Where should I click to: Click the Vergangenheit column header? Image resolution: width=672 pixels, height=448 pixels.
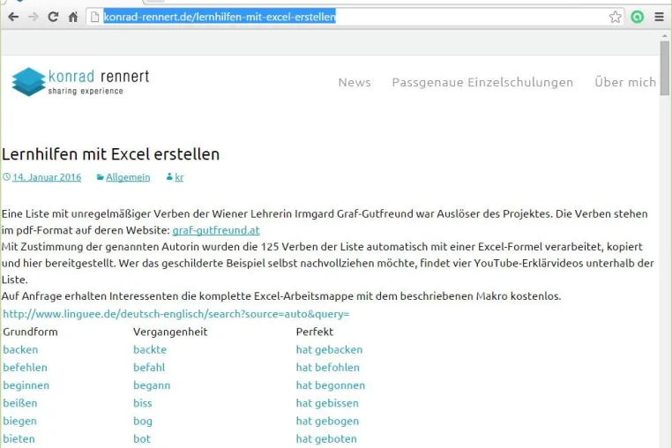170,332
